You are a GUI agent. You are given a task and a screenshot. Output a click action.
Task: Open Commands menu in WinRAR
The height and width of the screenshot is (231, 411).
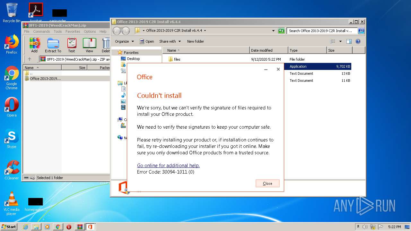pos(41,31)
